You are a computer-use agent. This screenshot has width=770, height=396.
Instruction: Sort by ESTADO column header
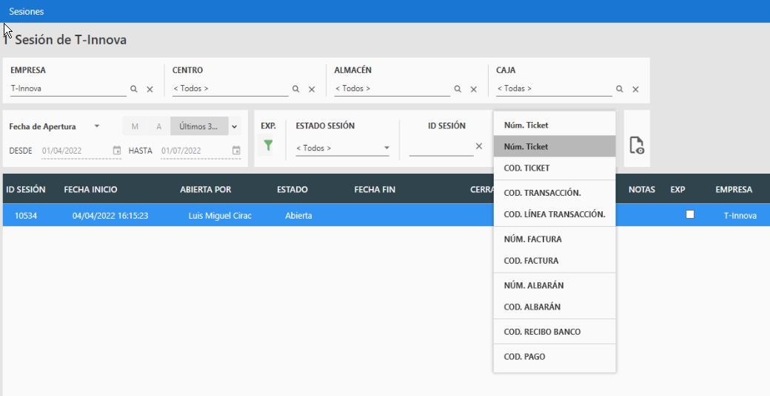292,189
